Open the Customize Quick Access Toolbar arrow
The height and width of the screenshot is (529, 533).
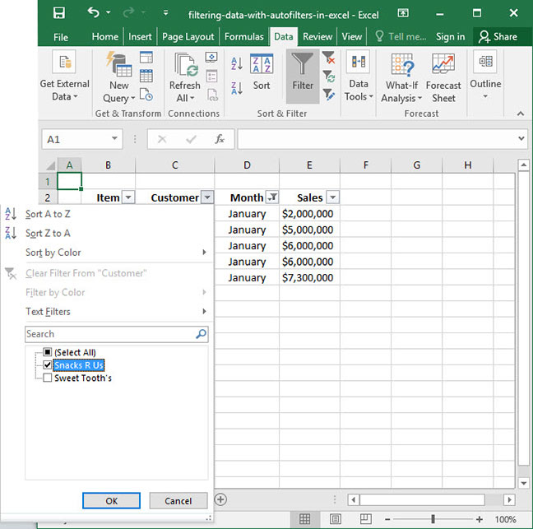[x=165, y=13]
